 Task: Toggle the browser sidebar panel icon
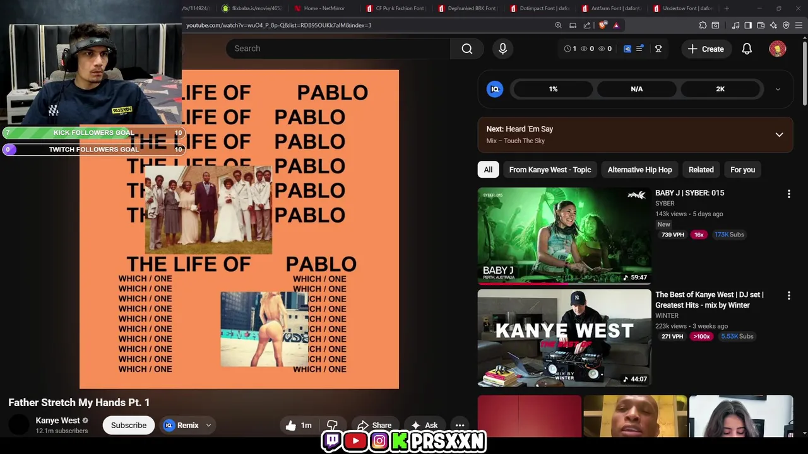pyautogui.click(x=748, y=25)
